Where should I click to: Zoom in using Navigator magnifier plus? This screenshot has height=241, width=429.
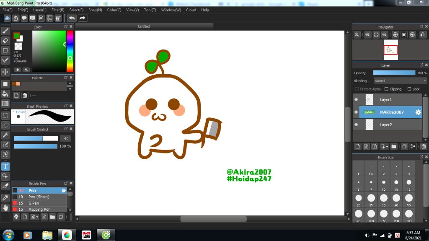tap(367, 35)
